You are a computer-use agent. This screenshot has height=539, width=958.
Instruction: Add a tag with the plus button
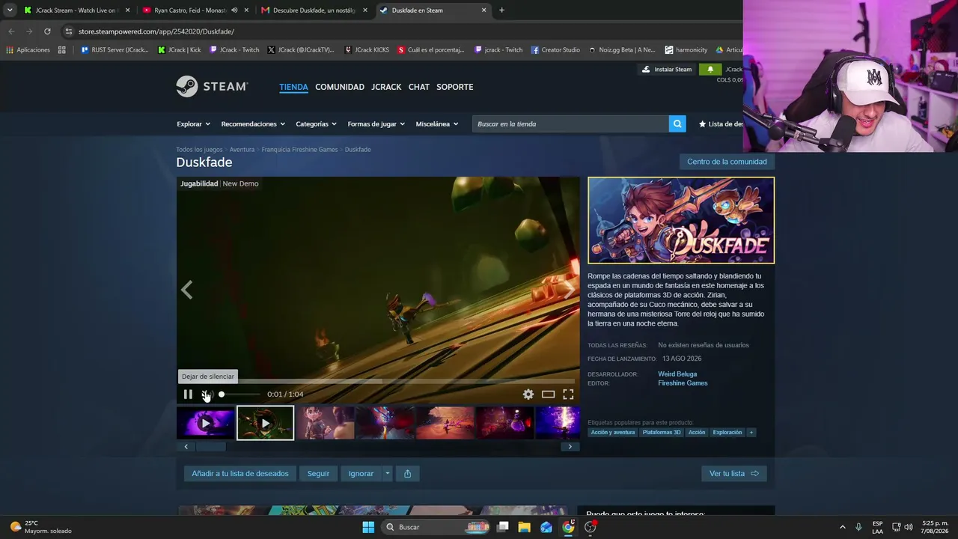point(751,433)
